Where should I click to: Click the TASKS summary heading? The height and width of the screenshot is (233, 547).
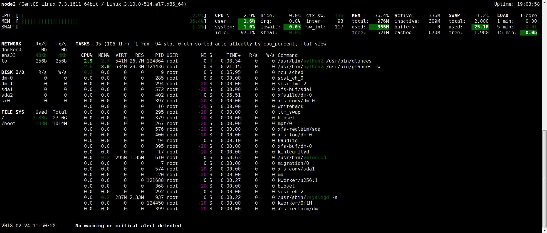click(83, 44)
